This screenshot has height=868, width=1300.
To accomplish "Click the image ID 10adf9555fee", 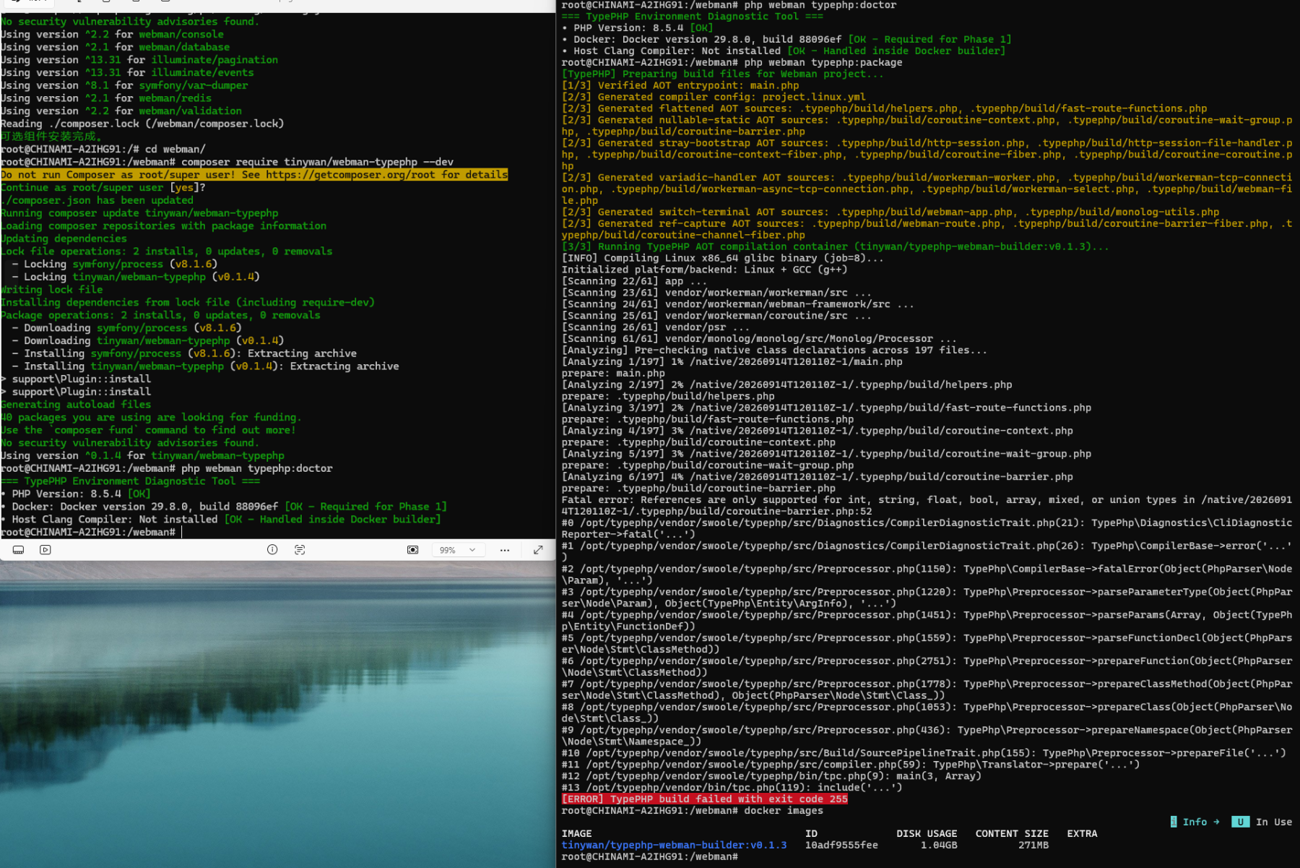I will pos(841,845).
